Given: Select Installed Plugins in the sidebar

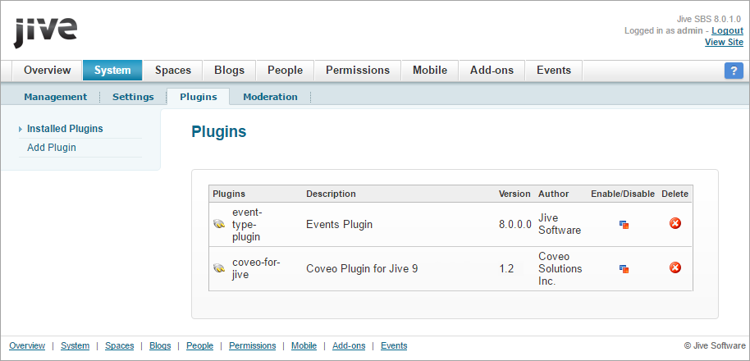Looking at the screenshot, I should [x=65, y=129].
